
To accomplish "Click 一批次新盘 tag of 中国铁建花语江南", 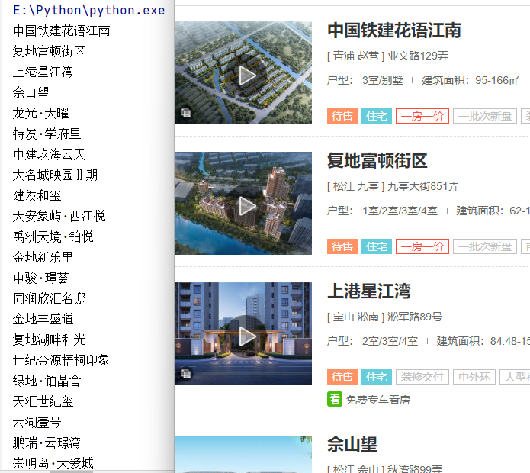I will [485, 116].
